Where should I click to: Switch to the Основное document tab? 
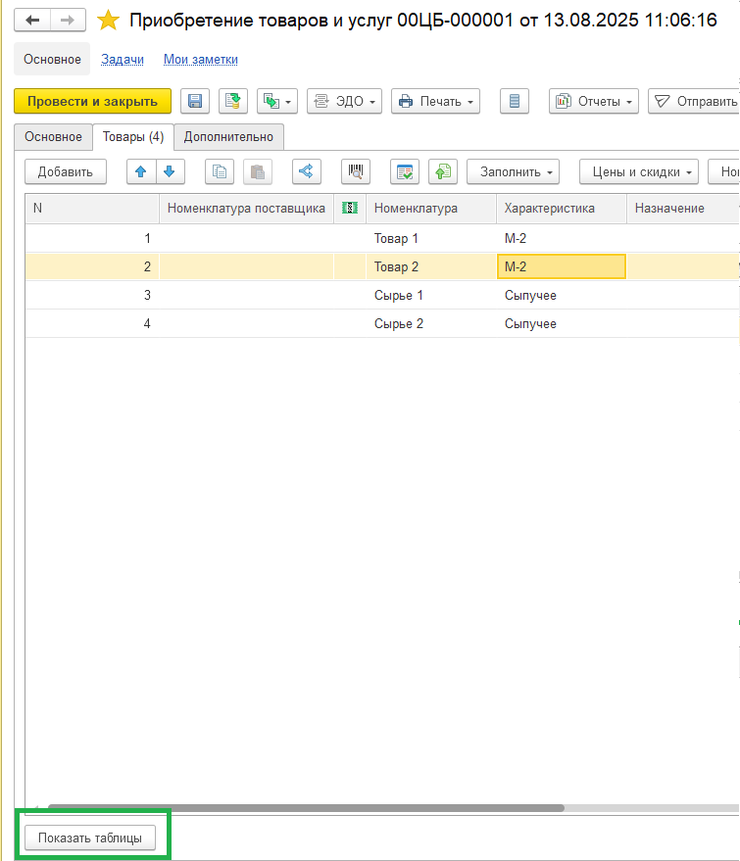pos(53,137)
